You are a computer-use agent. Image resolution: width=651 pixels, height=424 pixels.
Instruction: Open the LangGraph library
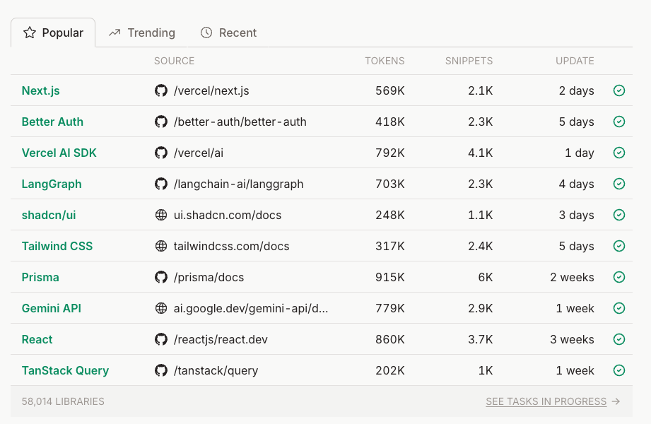[x=52, y=184]
